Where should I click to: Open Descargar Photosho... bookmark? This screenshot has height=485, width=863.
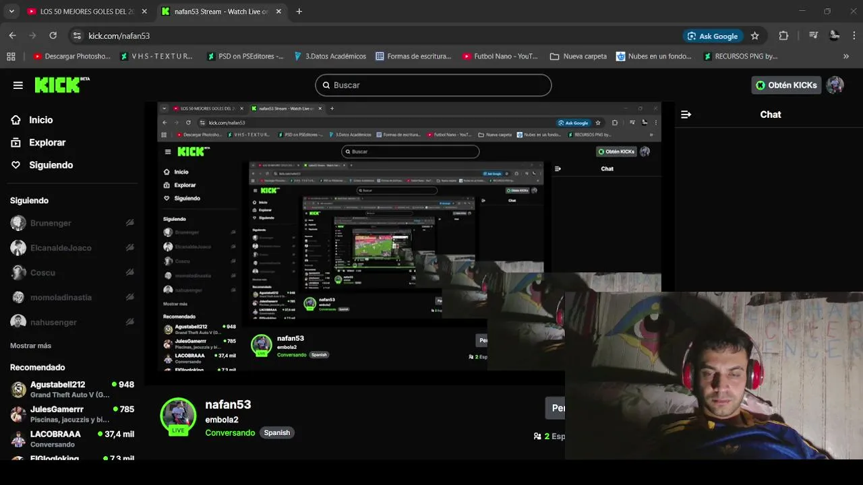[71, 57]
